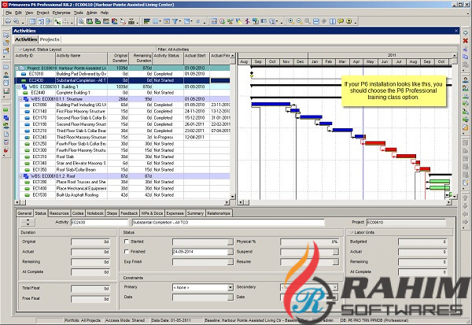Click the activity table vertical scrollbar
This screenshot has height=325, width=472.
(x=232, y=126)
